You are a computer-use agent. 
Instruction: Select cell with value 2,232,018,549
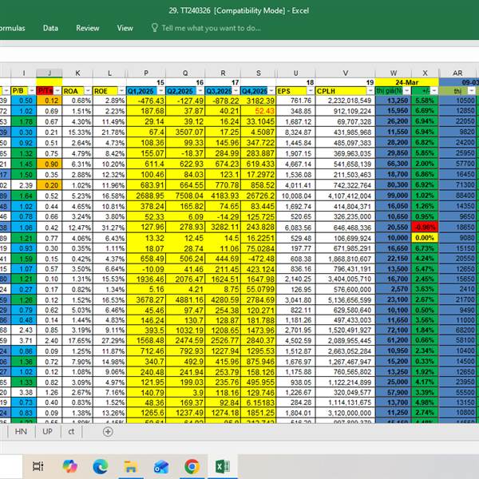(x=345, y=101)
